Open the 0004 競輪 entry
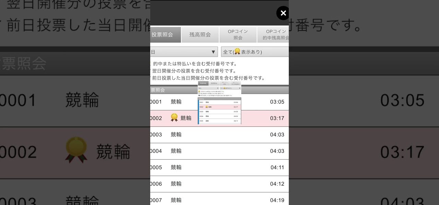The width and height of the screenshot is (439, 205). coord(219,151)
